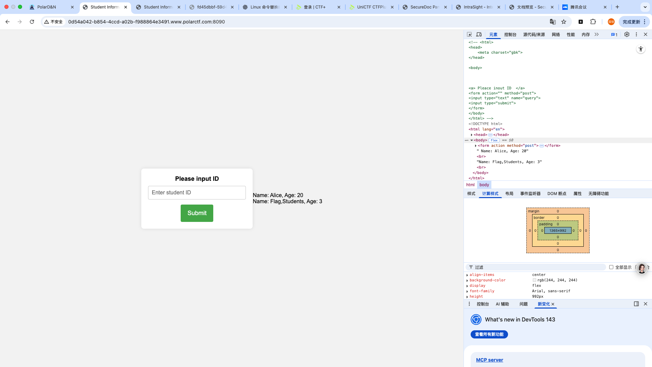Go back to previous page
The height and width of the screenshot is (367, 652).
(x=7, y=22)
